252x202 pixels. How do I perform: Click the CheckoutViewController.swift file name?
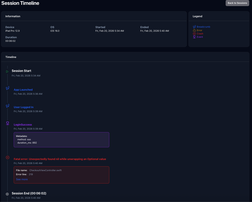[45, 170]
